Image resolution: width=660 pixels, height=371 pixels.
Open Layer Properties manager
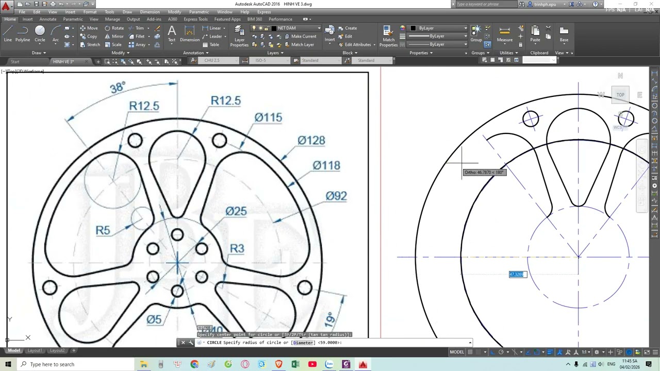point(239,36)
